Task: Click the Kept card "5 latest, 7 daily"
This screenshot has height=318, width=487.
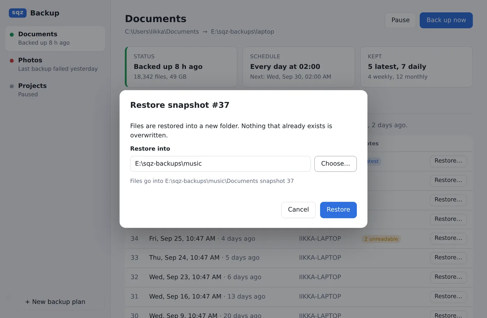Action: [416, 67]
